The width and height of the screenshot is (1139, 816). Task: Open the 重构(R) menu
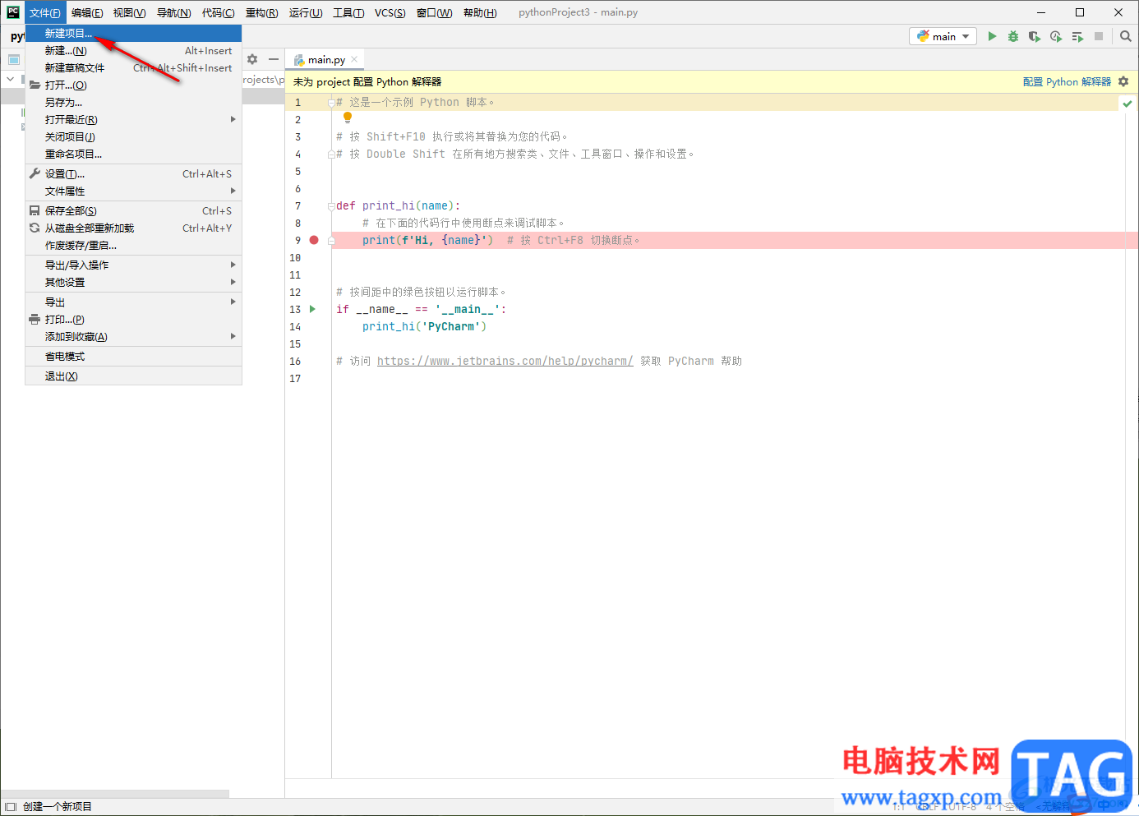pos(261,12)
